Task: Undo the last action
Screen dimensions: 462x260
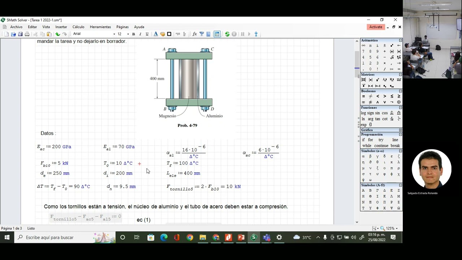Action: (x=57, y=34)
